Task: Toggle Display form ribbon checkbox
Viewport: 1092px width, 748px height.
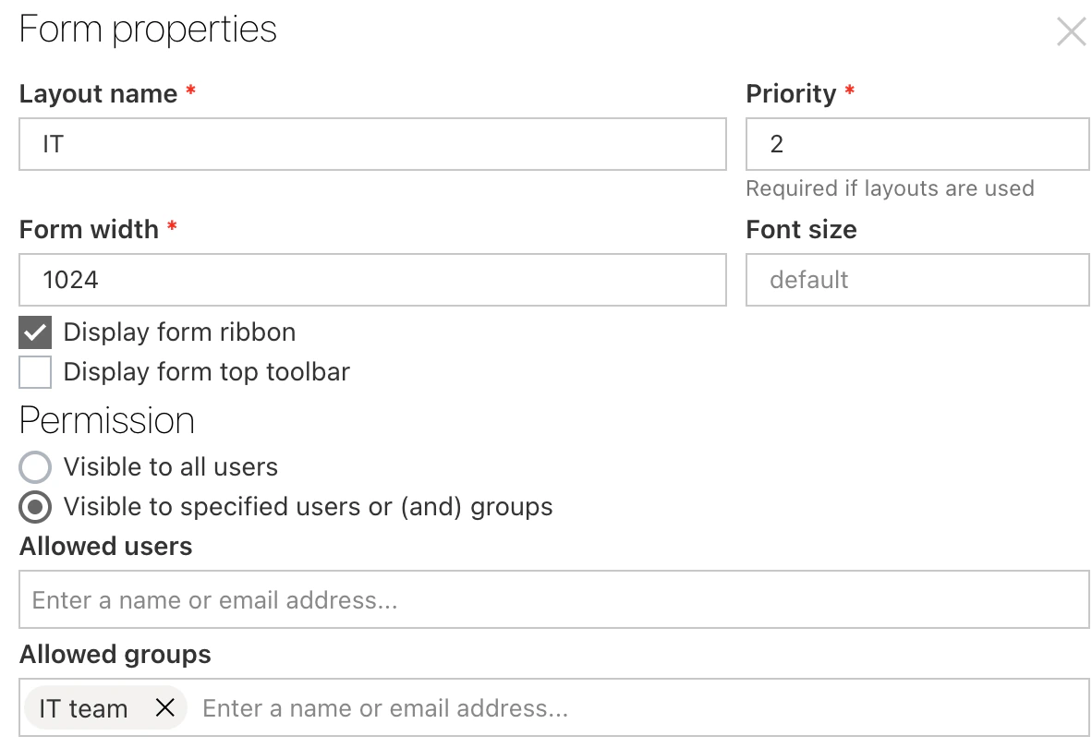Action: coord(35,332)
